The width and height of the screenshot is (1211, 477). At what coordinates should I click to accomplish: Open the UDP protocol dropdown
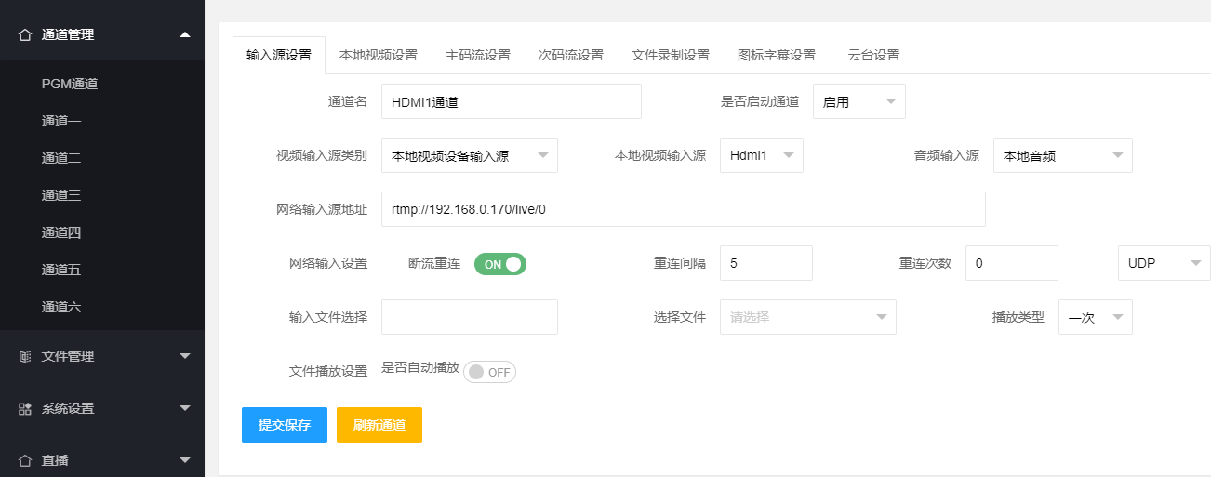(x=1163, y=263)
